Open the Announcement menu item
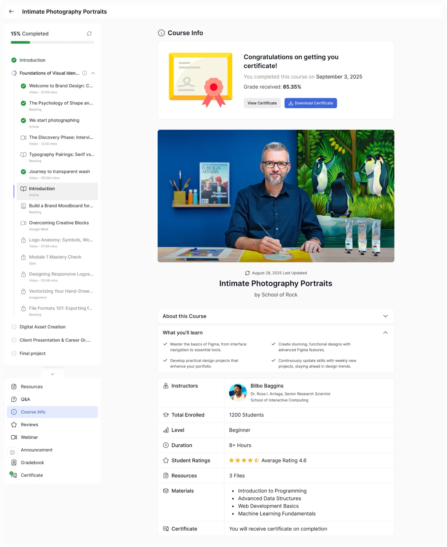This screenshot has width=447, height=547. [36, 450]
